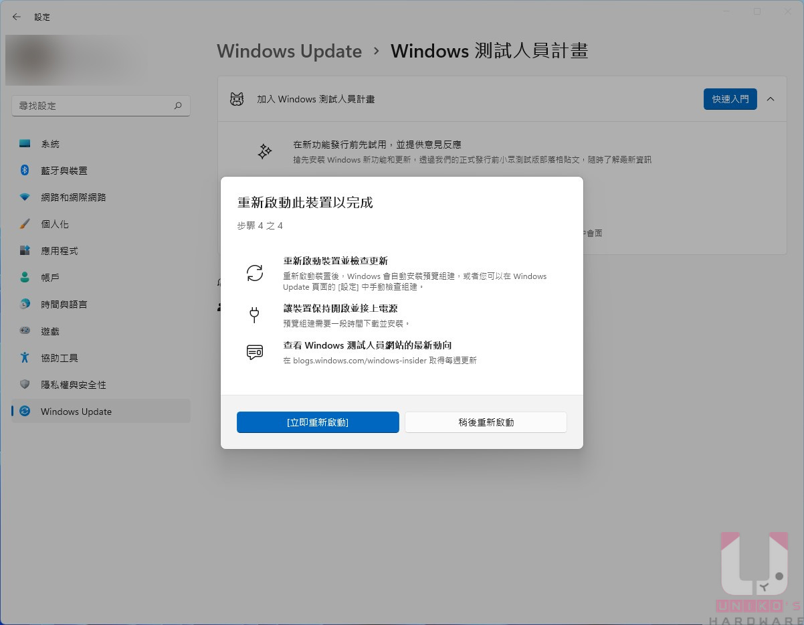The width and height of the screenshot is (804, 625).
Task: Open 帳戶 settings category
Action: (x=101, y=278)
